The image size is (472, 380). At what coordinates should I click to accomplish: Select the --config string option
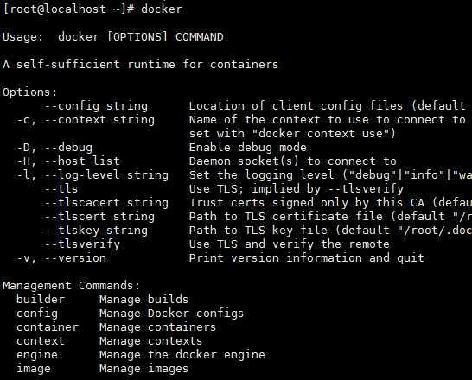click(x=96, y=106)
